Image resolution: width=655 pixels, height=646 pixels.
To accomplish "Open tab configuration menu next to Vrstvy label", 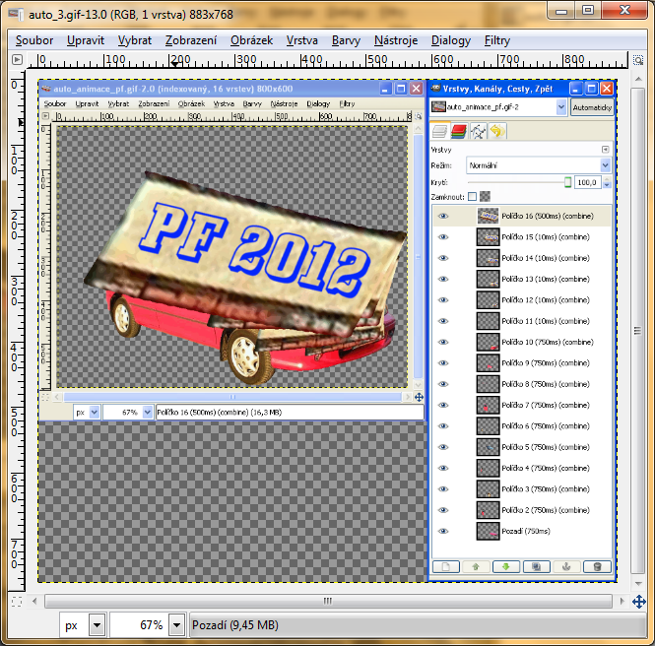I will click(606, 150).
